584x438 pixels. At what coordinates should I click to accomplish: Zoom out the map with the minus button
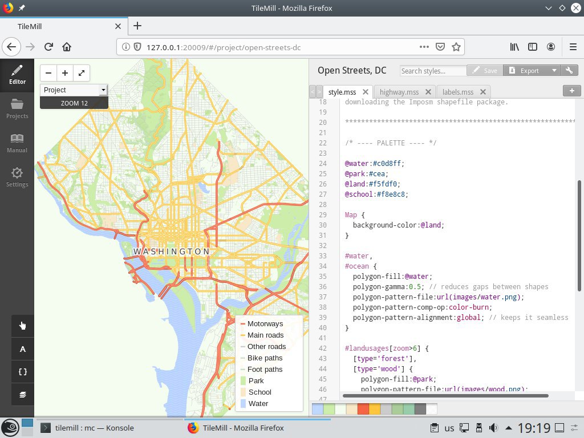tap(48, 73)
